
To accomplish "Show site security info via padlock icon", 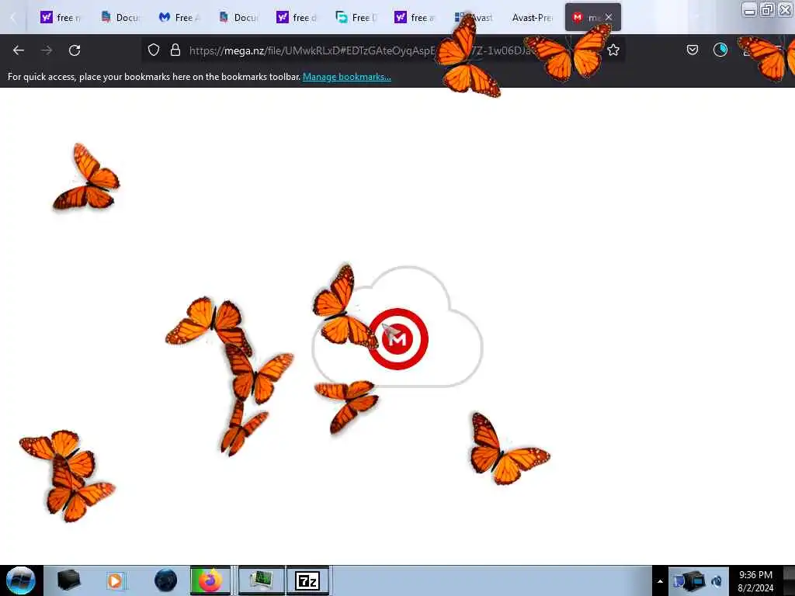I will [x=175, y=50].
